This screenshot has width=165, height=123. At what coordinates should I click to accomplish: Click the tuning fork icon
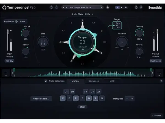161,81
